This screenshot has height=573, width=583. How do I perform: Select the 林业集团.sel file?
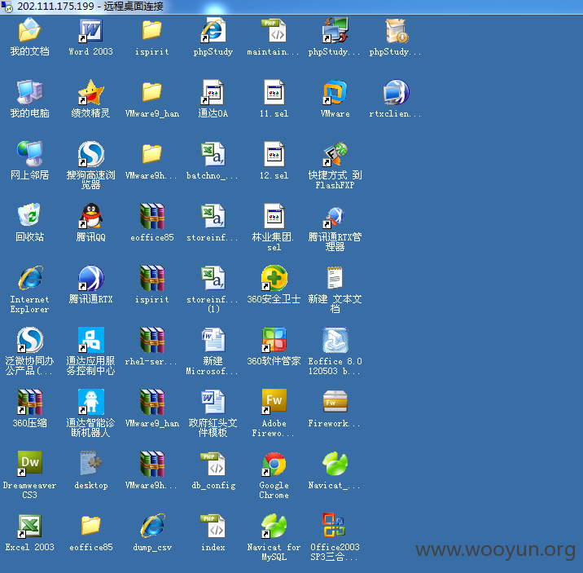[x=274, y=215]
